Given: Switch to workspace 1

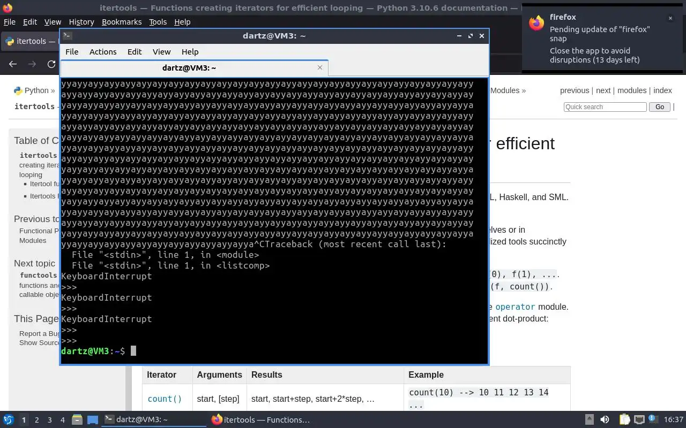Looking at the screenshot, I should pos(24,420).
